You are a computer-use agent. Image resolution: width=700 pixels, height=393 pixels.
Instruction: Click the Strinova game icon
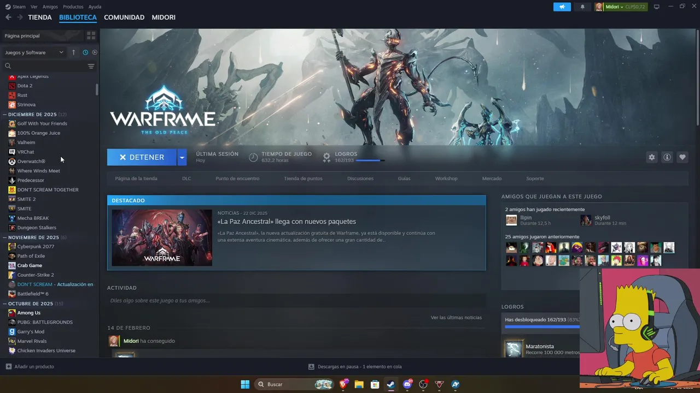tap(12, 104)
